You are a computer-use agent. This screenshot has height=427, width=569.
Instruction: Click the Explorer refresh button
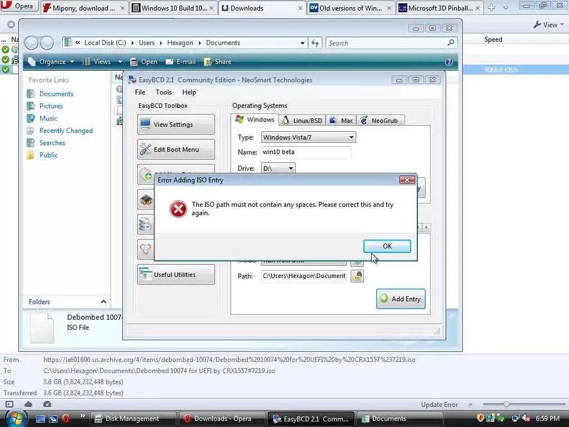(x=315, y=43)
